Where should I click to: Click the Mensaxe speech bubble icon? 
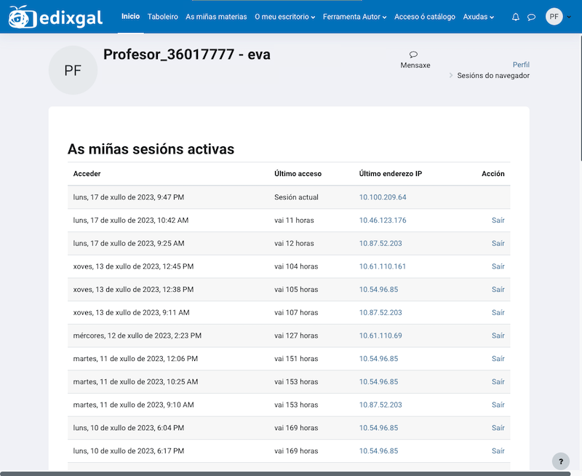[414, 54]
